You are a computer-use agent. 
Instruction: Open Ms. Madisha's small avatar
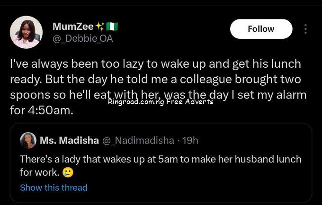(28, 140)
